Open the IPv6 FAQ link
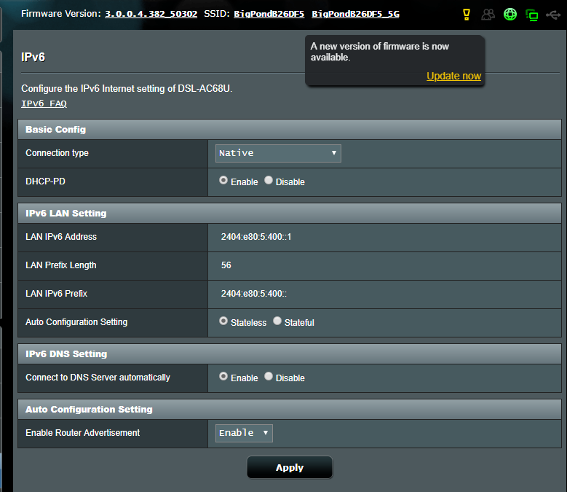 44,104
